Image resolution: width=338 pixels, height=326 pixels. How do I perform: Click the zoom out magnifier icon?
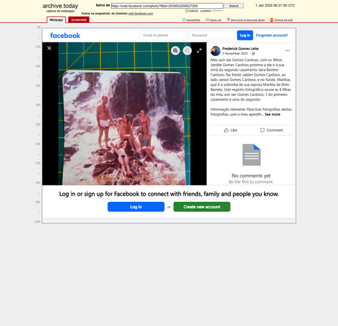(x=187, y=51)
